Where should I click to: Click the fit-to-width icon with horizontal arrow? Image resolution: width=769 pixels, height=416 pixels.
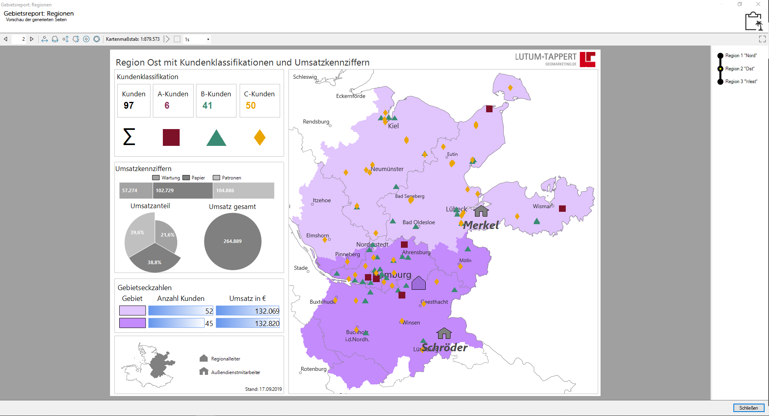coord(44,39)
